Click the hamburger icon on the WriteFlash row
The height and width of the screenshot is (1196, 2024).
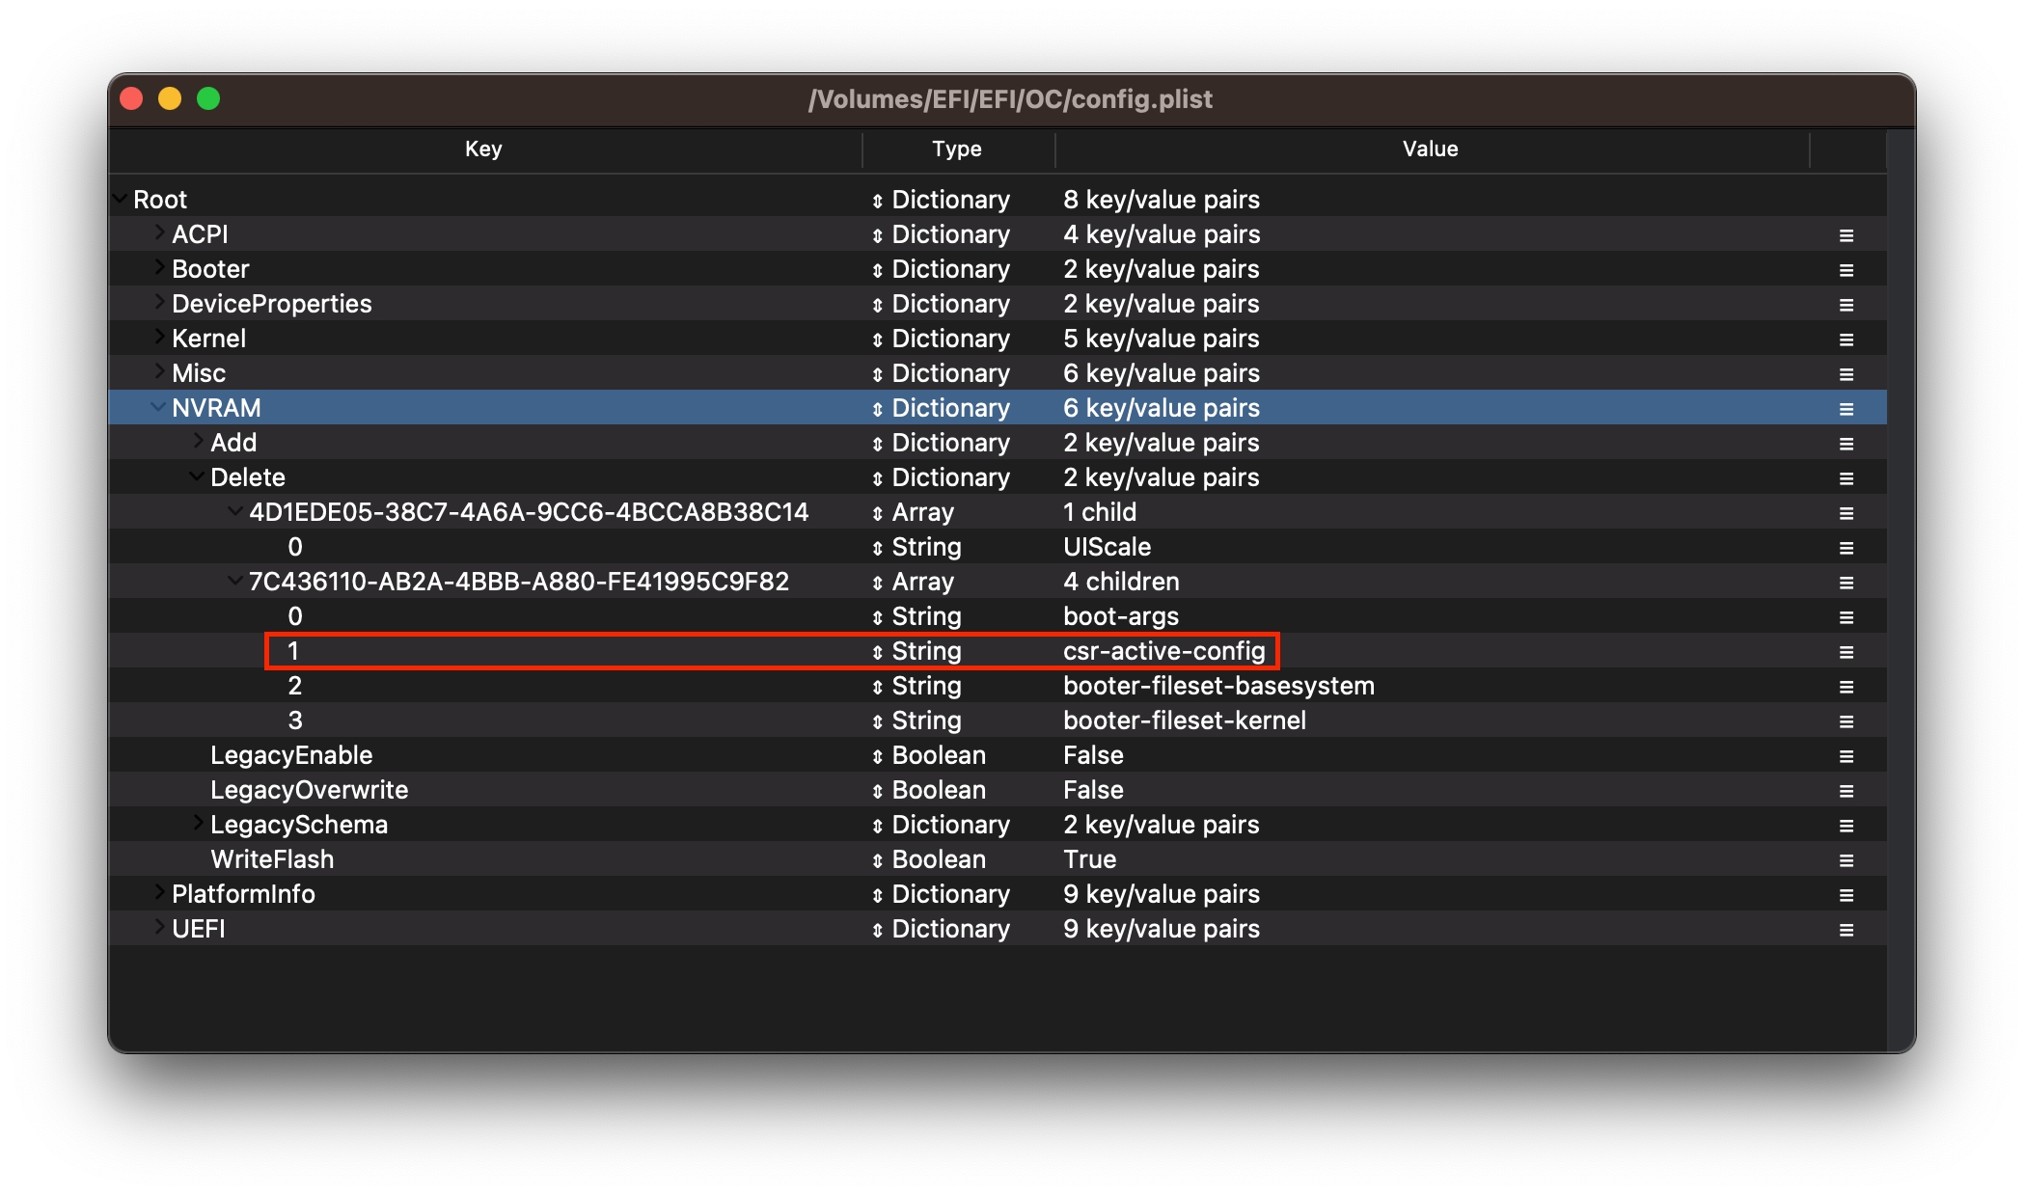click(1846, 860)
